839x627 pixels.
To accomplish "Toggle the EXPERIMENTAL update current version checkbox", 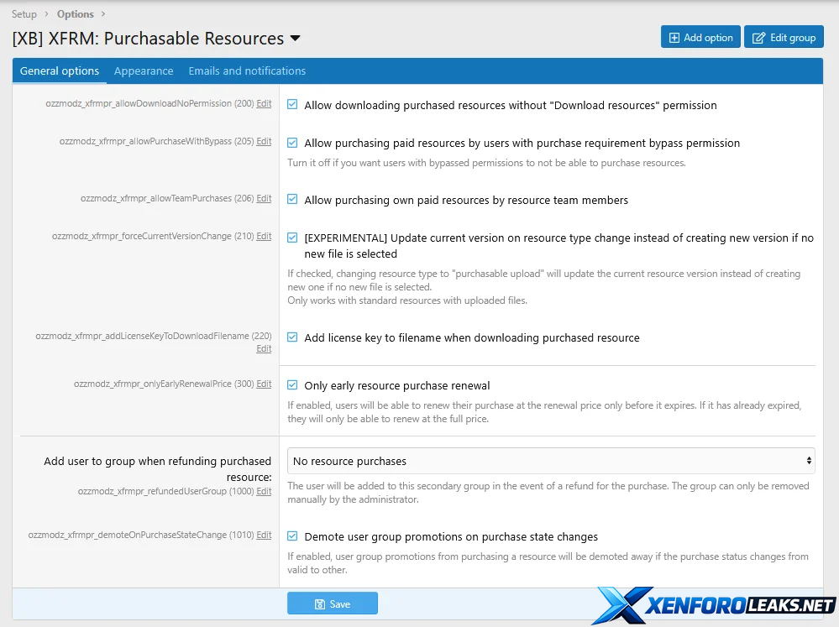I will tap(292, 238).
